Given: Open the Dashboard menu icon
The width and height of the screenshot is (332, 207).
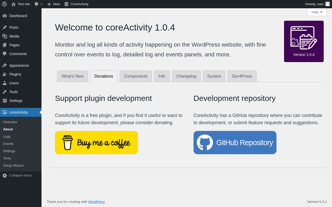Looking at the screenshot, I should pos(5,16).
